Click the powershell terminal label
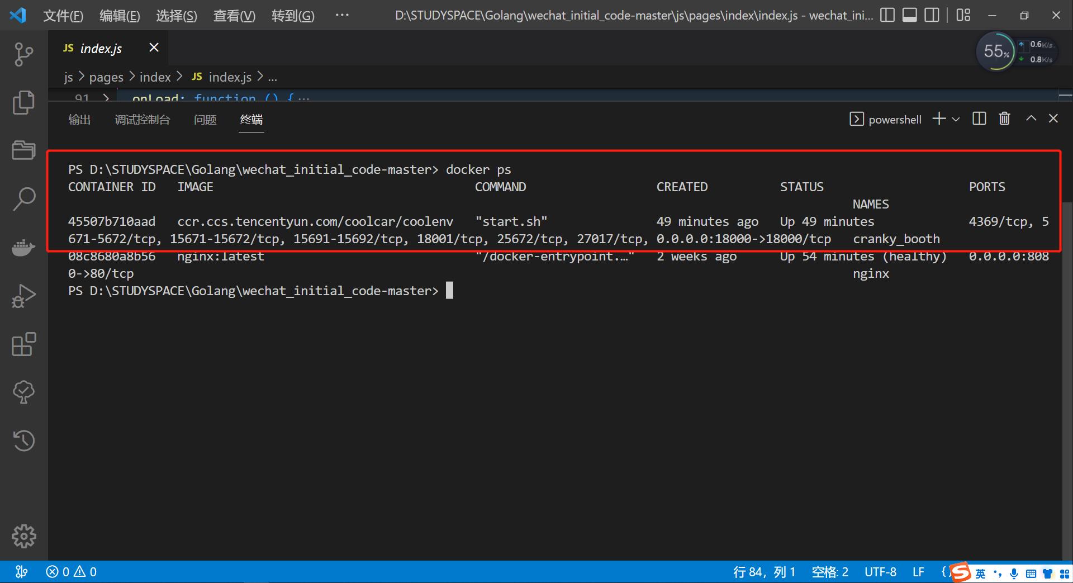The height and width of the screenshot is (583, 1073). [x=886, y=119]
